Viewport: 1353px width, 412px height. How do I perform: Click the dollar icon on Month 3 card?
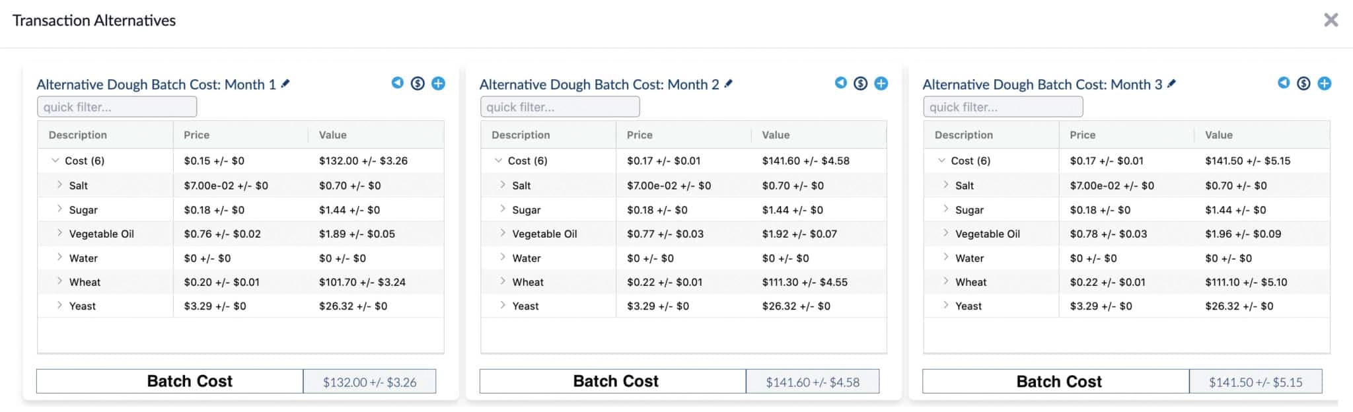pyautogui.click(x=1303, y=83)
